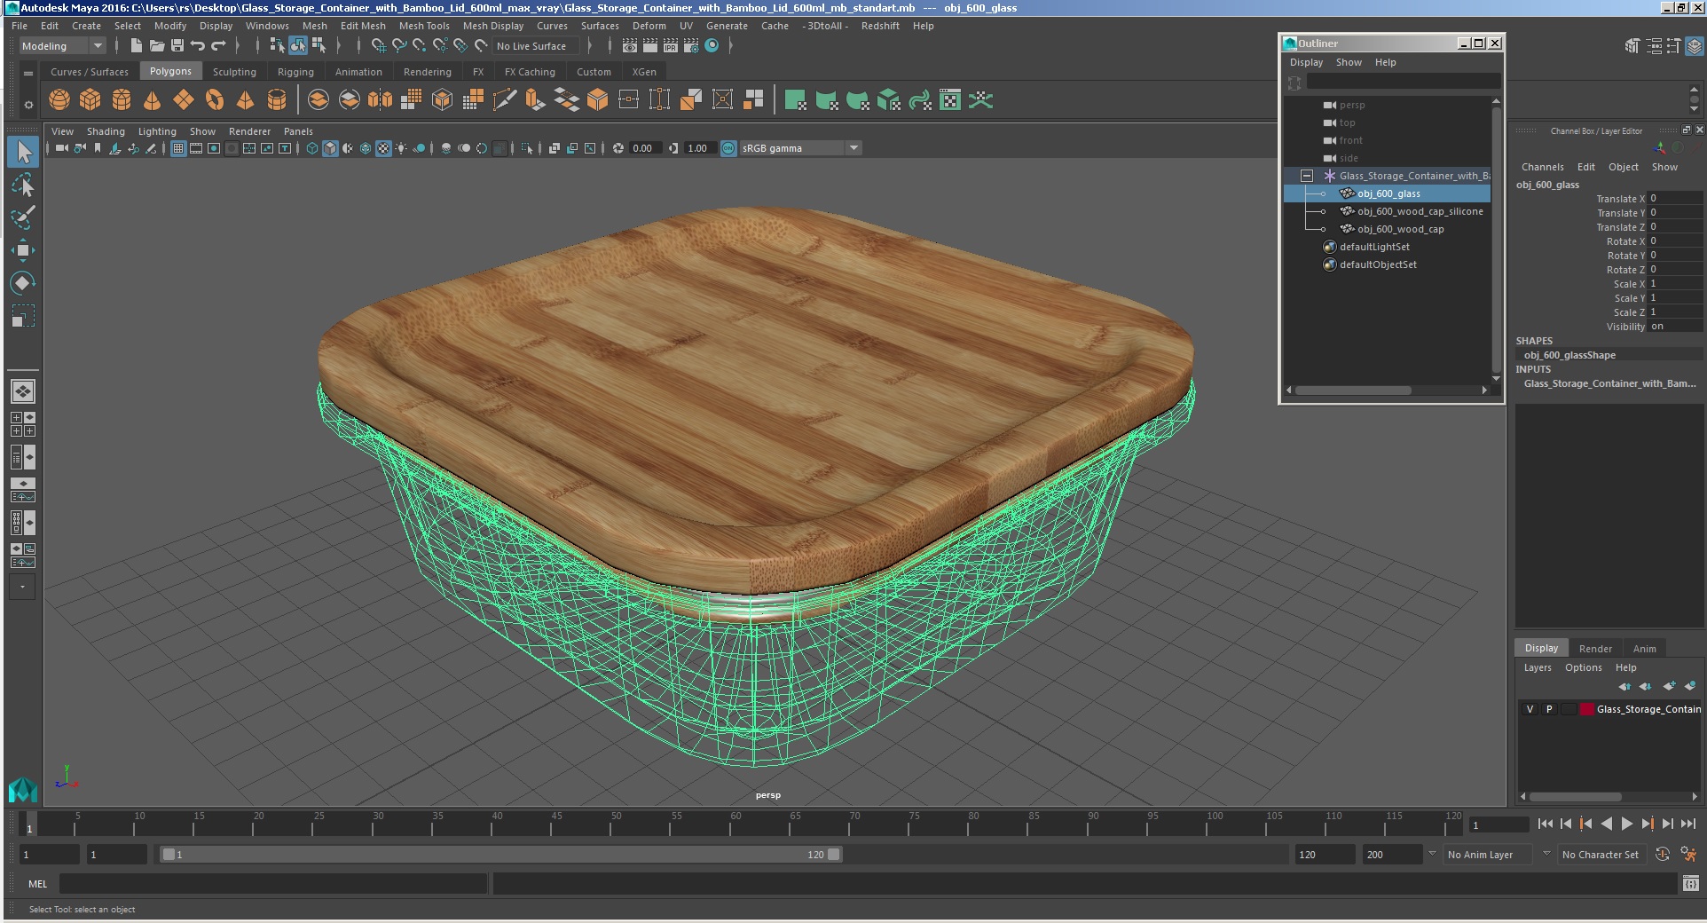Screen dimensions: 1707x923
Task: Open the No Live Surface field
Action: pyautogui.click(x=535, y=46)
